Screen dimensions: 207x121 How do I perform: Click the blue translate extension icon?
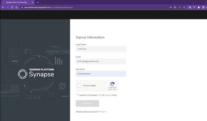pos(190,7)
